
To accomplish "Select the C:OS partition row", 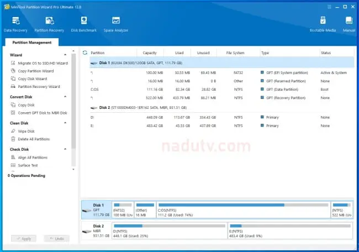I will coord(221,90).
